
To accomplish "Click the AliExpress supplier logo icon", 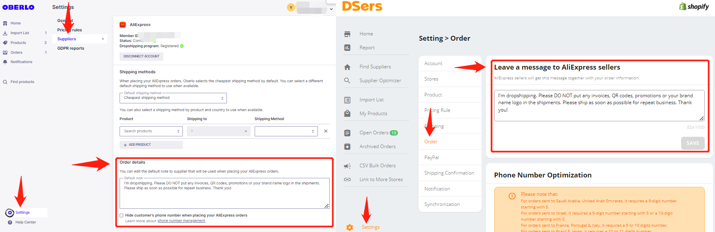I will pos(122,25).
